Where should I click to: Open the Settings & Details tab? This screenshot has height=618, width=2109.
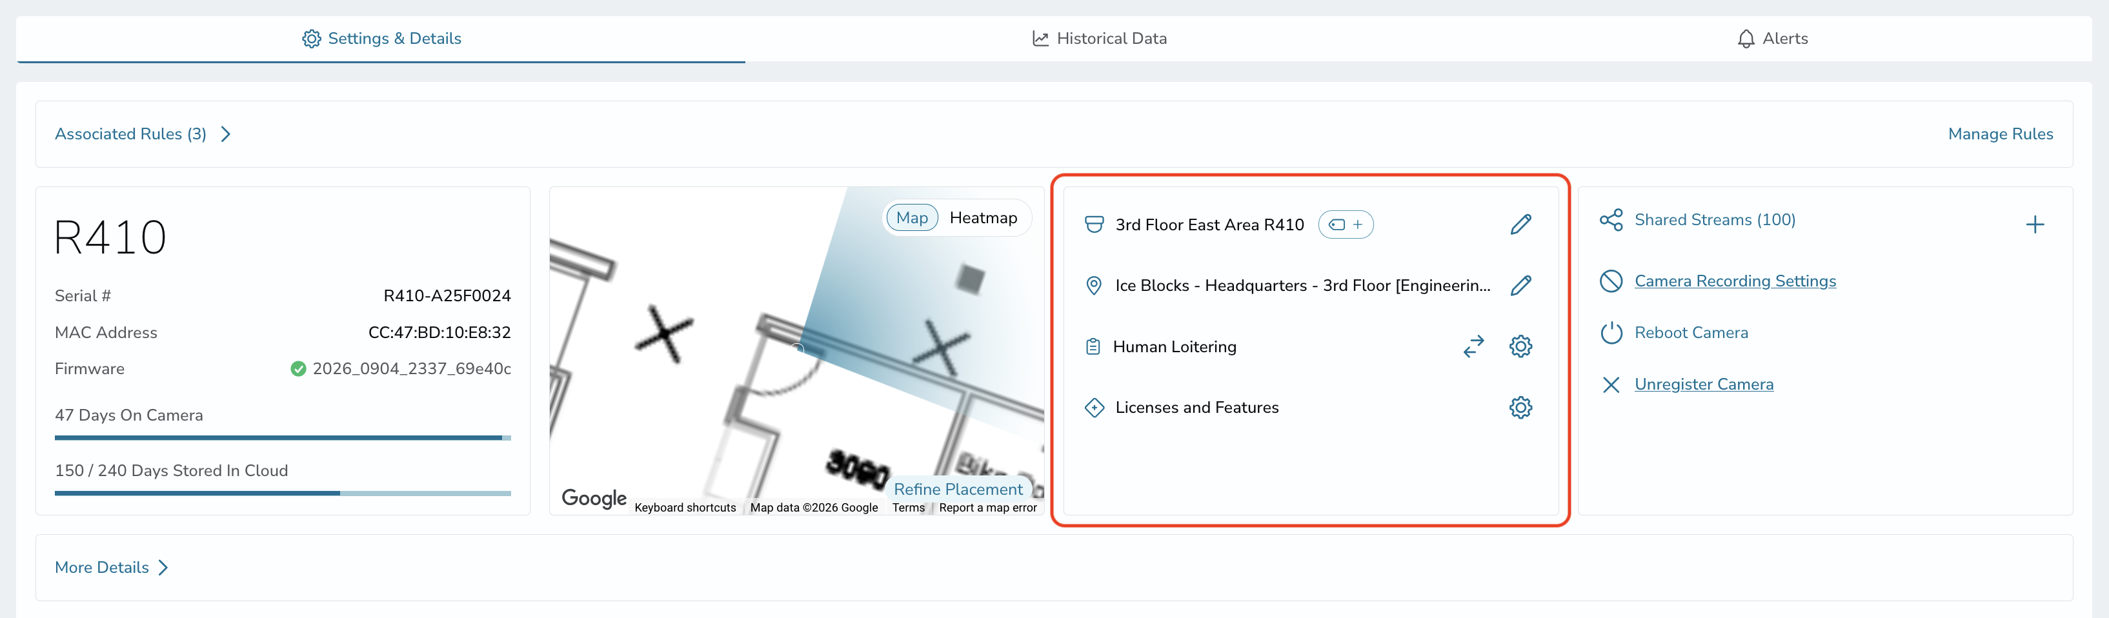tap(381, 39)
